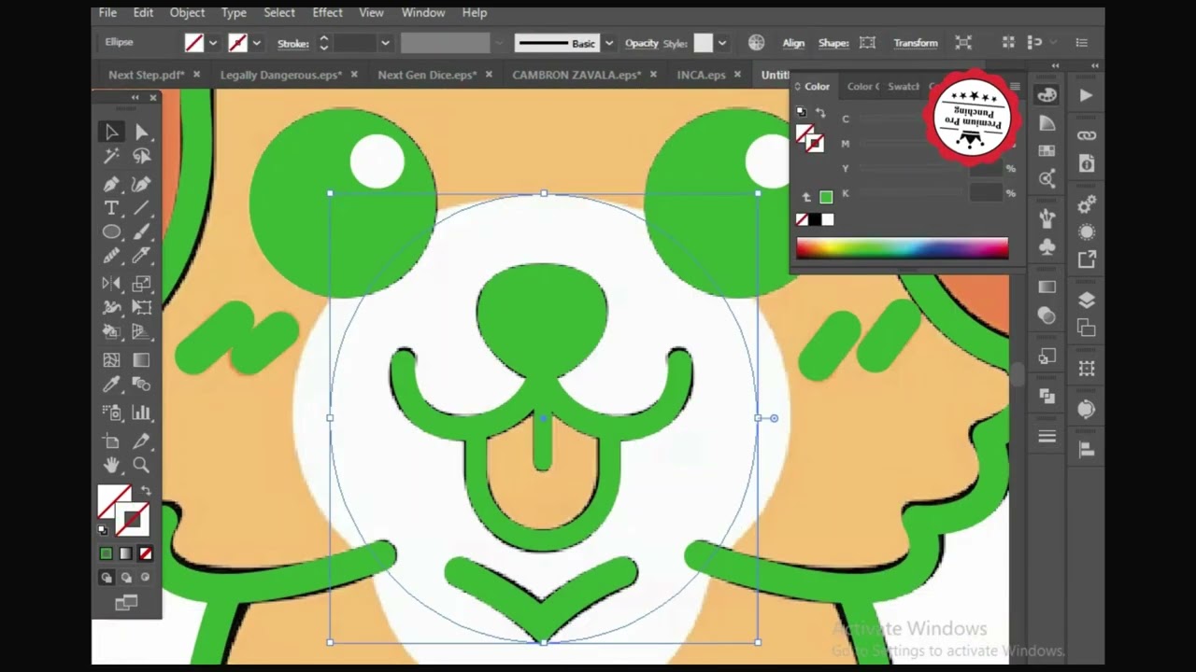The image size is (1196, 672).
Task: Swap fill and stroke in toolbox
Action: (146, 491)
